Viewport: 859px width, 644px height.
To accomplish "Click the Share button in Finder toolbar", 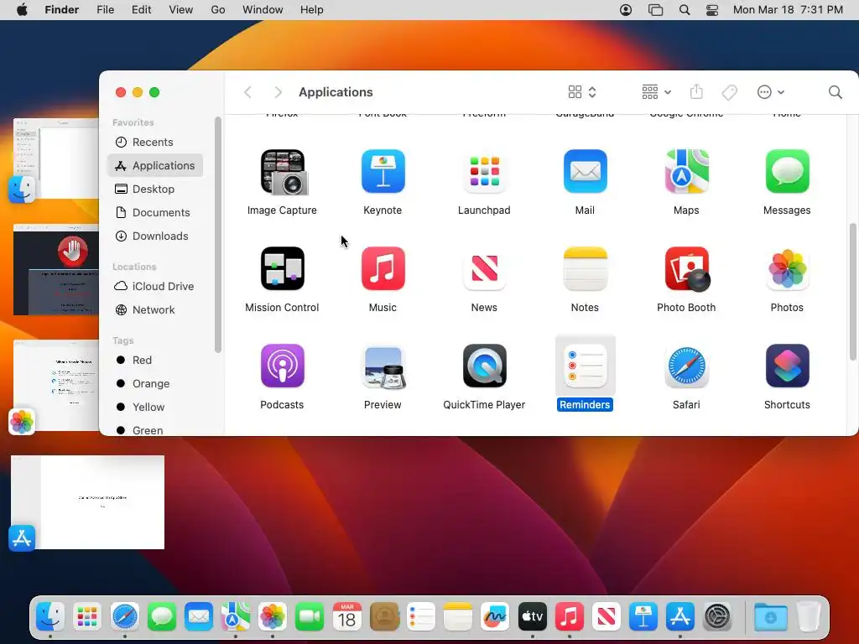I will click(696, 92).
